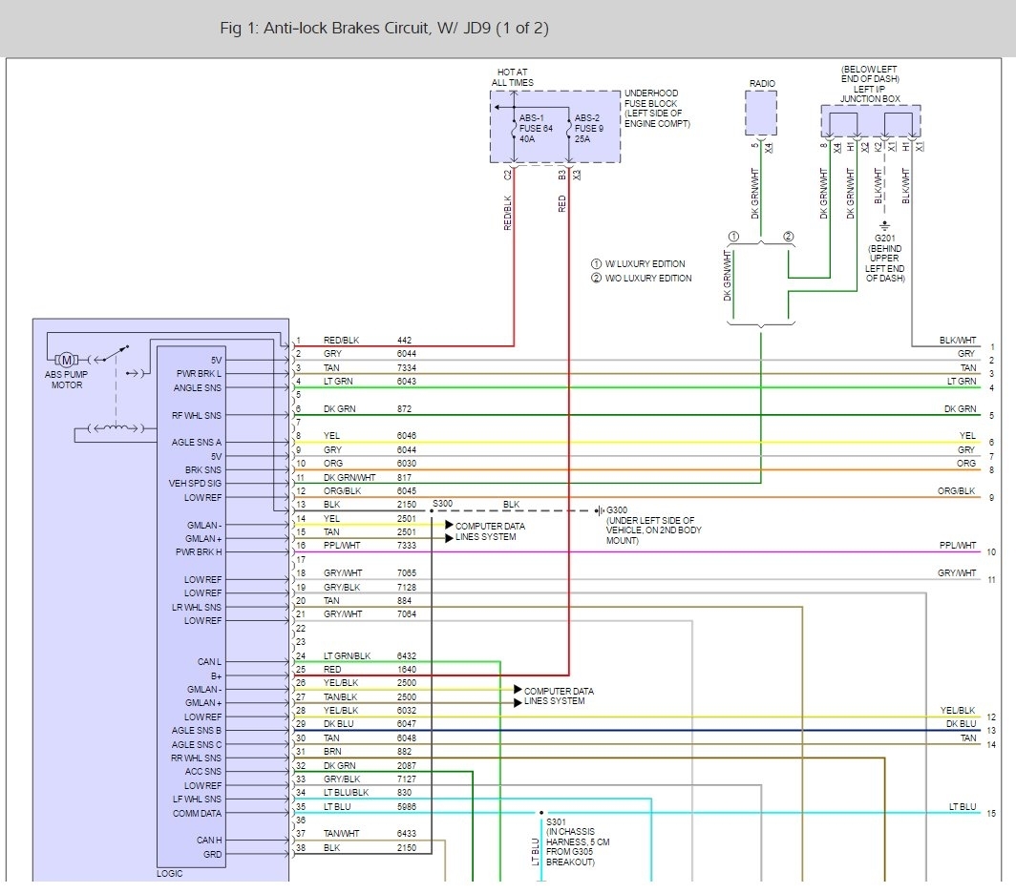Click the S301 splice dot

click(x=541, y=813)
